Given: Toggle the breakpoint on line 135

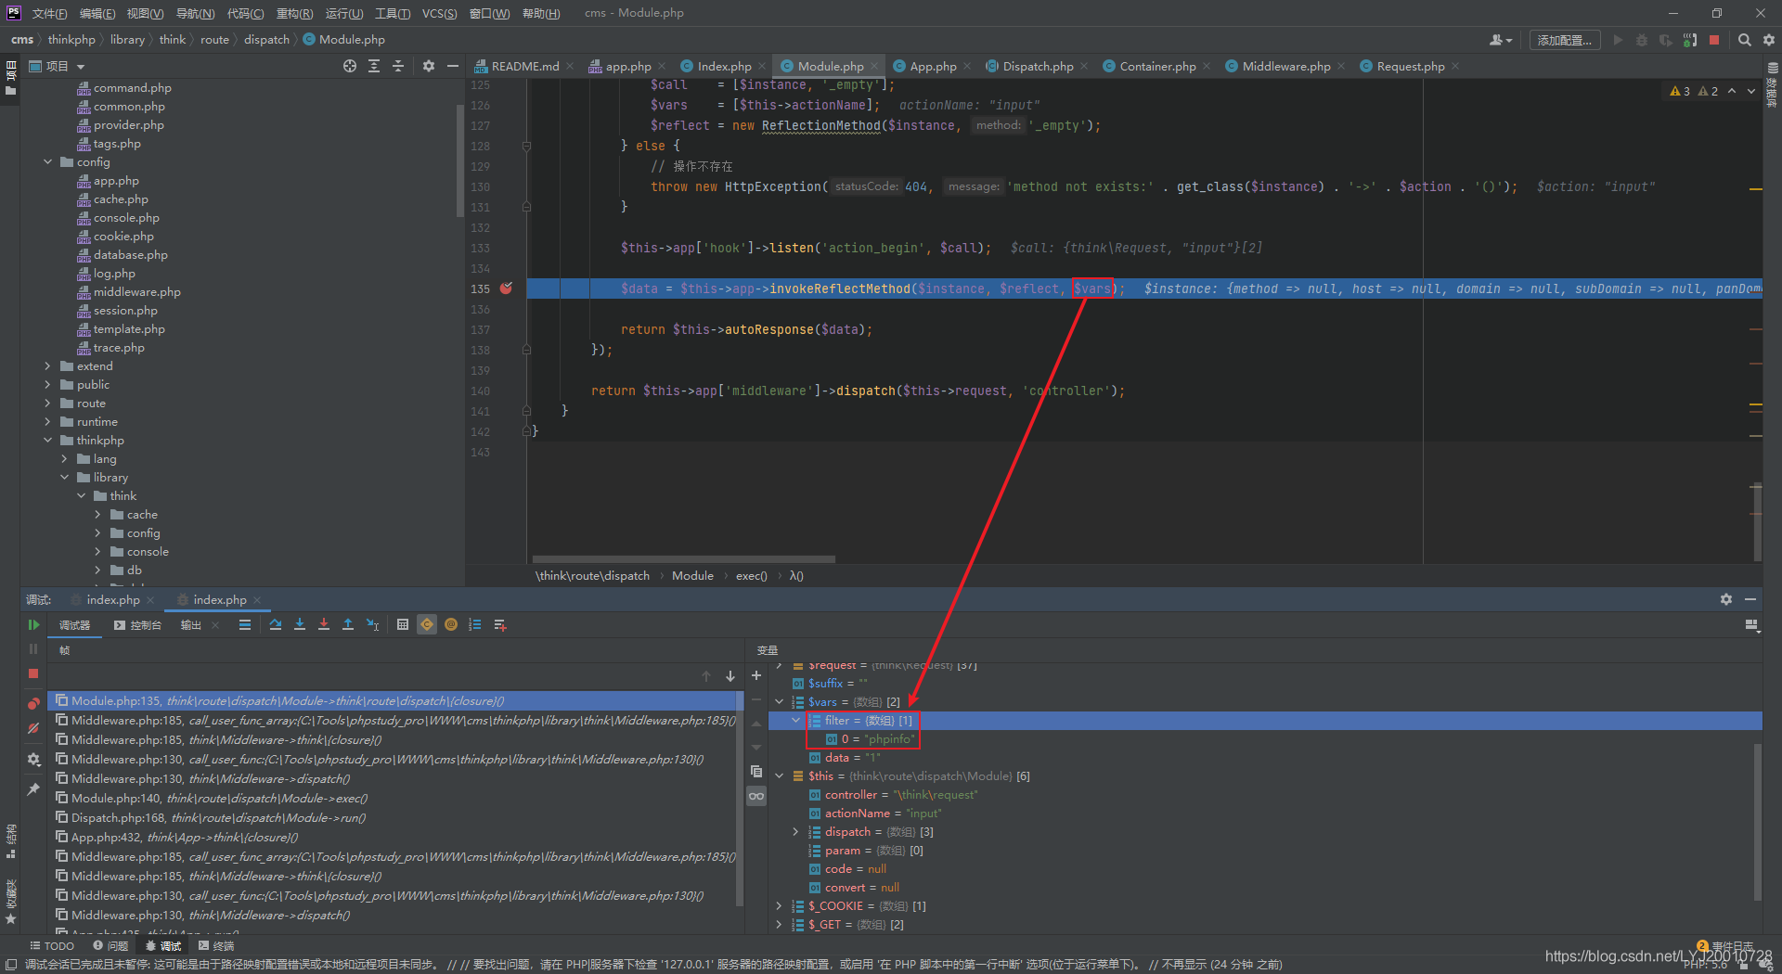Looking at the screenshot, I should click(x=506, y=288).
